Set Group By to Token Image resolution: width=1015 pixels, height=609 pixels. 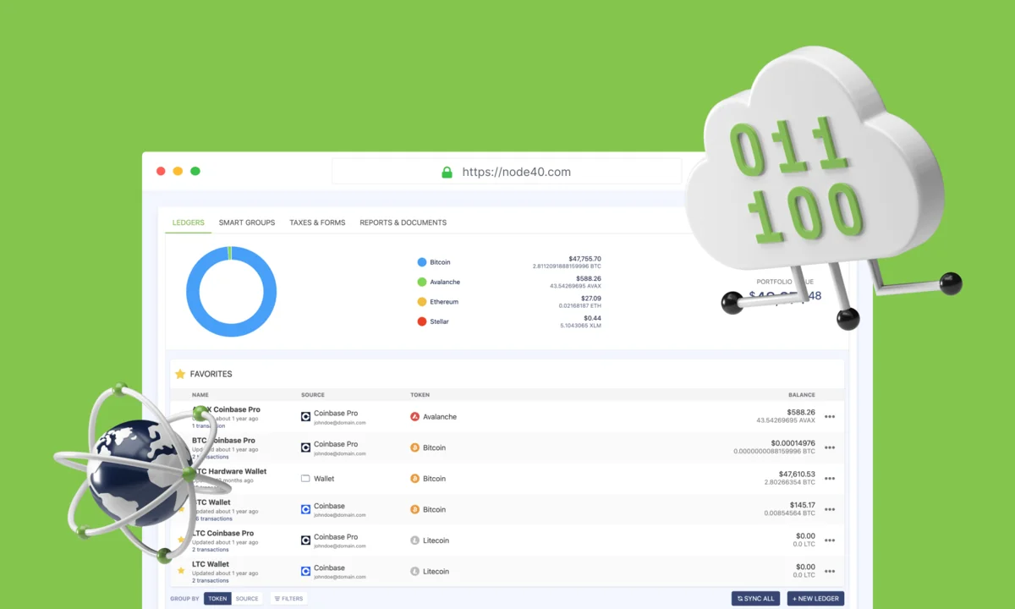[217, 599]
